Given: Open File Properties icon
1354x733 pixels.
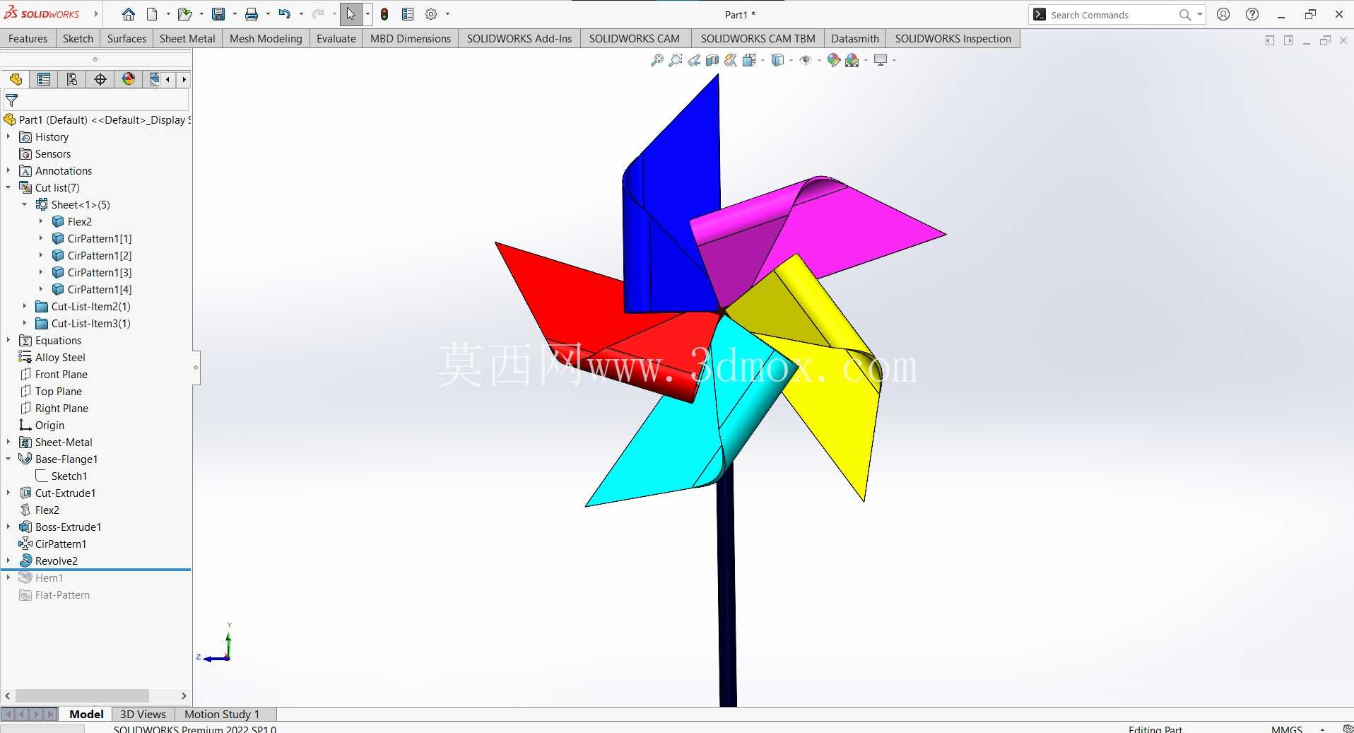Looking at the screenshot, I should click(x=408, y=14).
